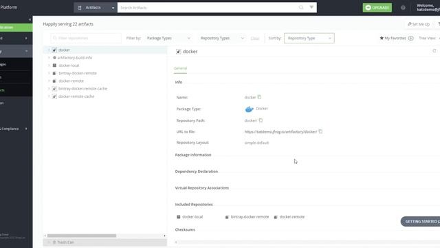Viewport: 440px width, 248px height.
Task: Click the My Favorites star
Action: tap(382, 38)
